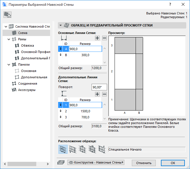This screenshot has width=190, height=169.
Task: Click main grid Общий размер 1200,0 field
Action: [x=99, y=68]
